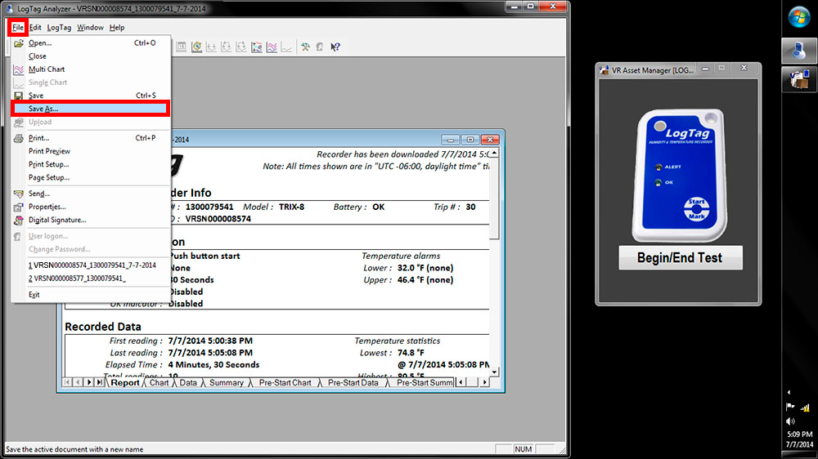Click the volume speaker tray icon
Viewport: 818px width, 459px height.
(790, 421)
